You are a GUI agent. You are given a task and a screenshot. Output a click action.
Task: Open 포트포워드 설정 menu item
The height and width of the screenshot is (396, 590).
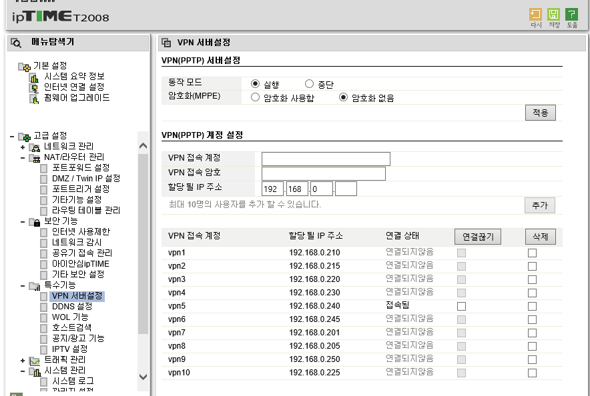81,167
